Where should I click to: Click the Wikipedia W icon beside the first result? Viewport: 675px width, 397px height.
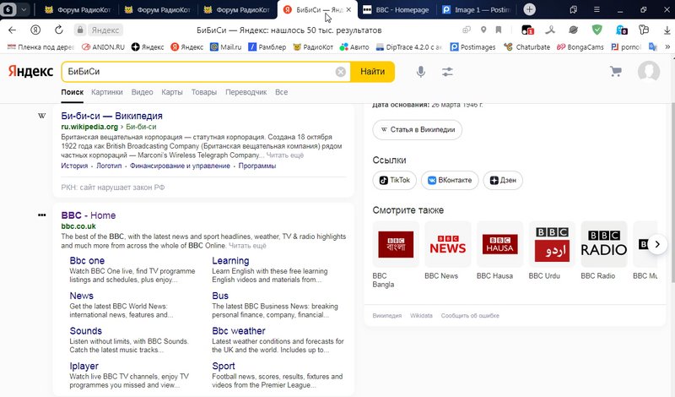41,116
